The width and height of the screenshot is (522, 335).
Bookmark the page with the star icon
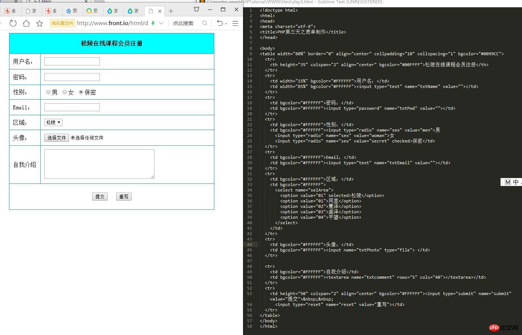40,23
